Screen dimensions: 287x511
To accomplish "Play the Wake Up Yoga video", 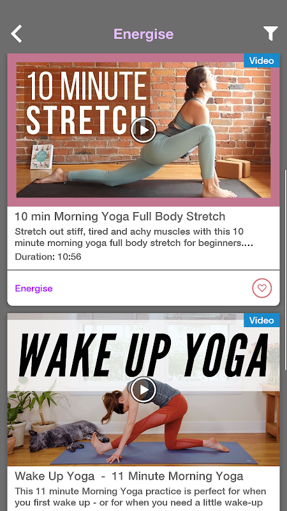I will point(143,390).
